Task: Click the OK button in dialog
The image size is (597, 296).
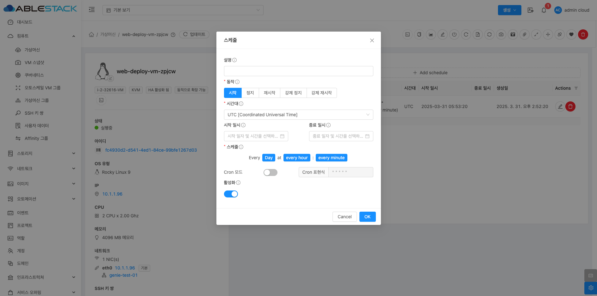Action: coord(367,217)
